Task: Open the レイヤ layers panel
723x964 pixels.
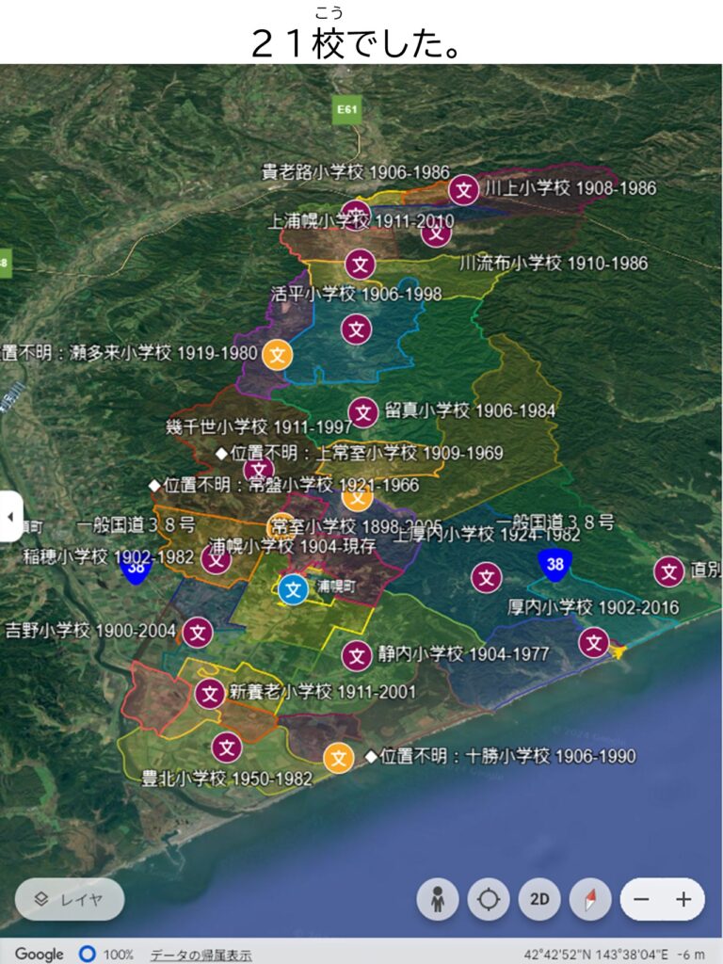Action: (x=69, y=899)
